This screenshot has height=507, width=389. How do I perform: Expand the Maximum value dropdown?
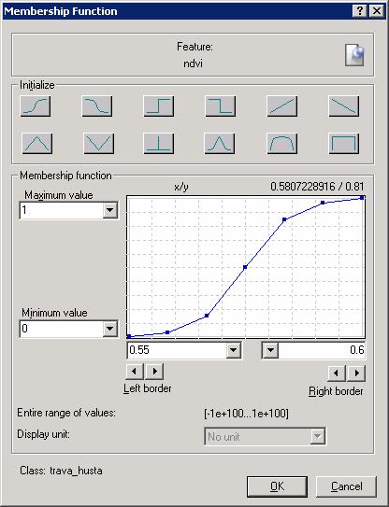(110, 210)
